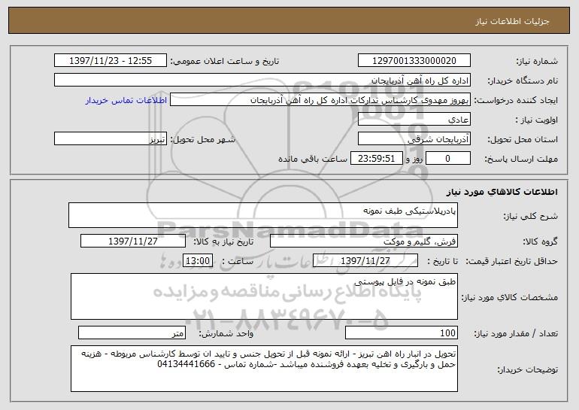Click the شماره نیاز label
The image size is (579, 410).
click(537, 62)
